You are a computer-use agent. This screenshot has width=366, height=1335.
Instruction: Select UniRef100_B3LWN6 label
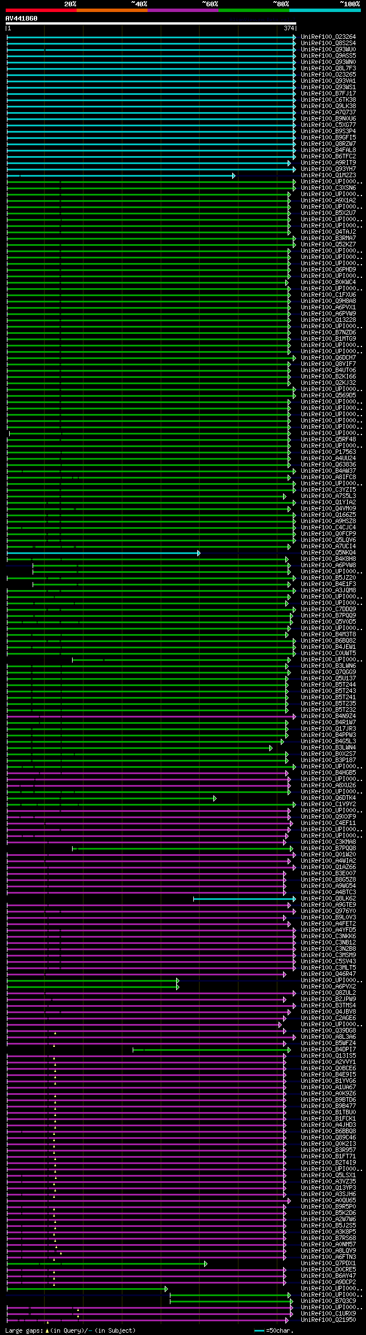[x=328, y=665]
